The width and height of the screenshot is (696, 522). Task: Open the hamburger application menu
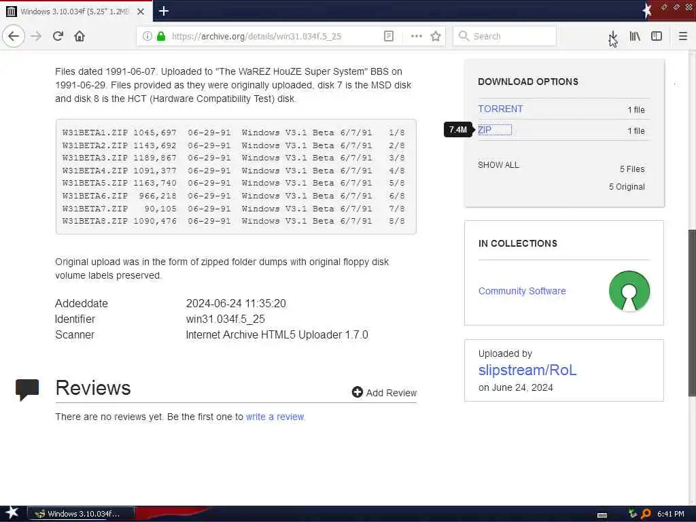(683, 36)
